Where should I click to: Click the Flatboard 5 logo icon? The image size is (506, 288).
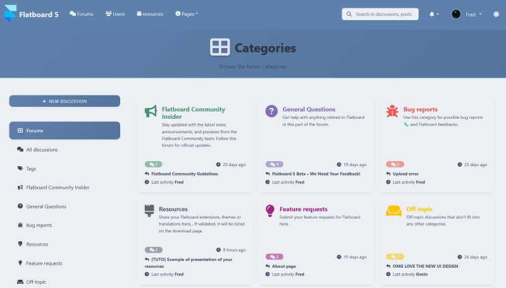coord(11,14)
